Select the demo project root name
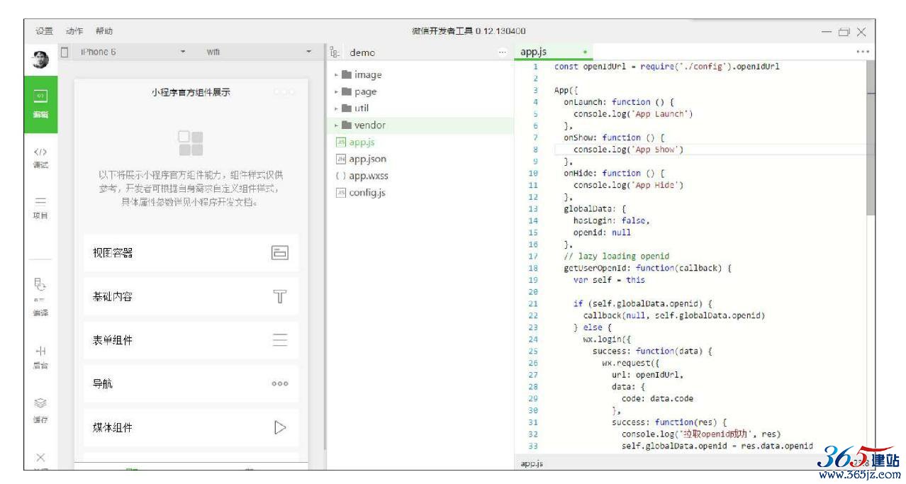The width and height of the screenshot is (906, 484). tap(362, 52)
